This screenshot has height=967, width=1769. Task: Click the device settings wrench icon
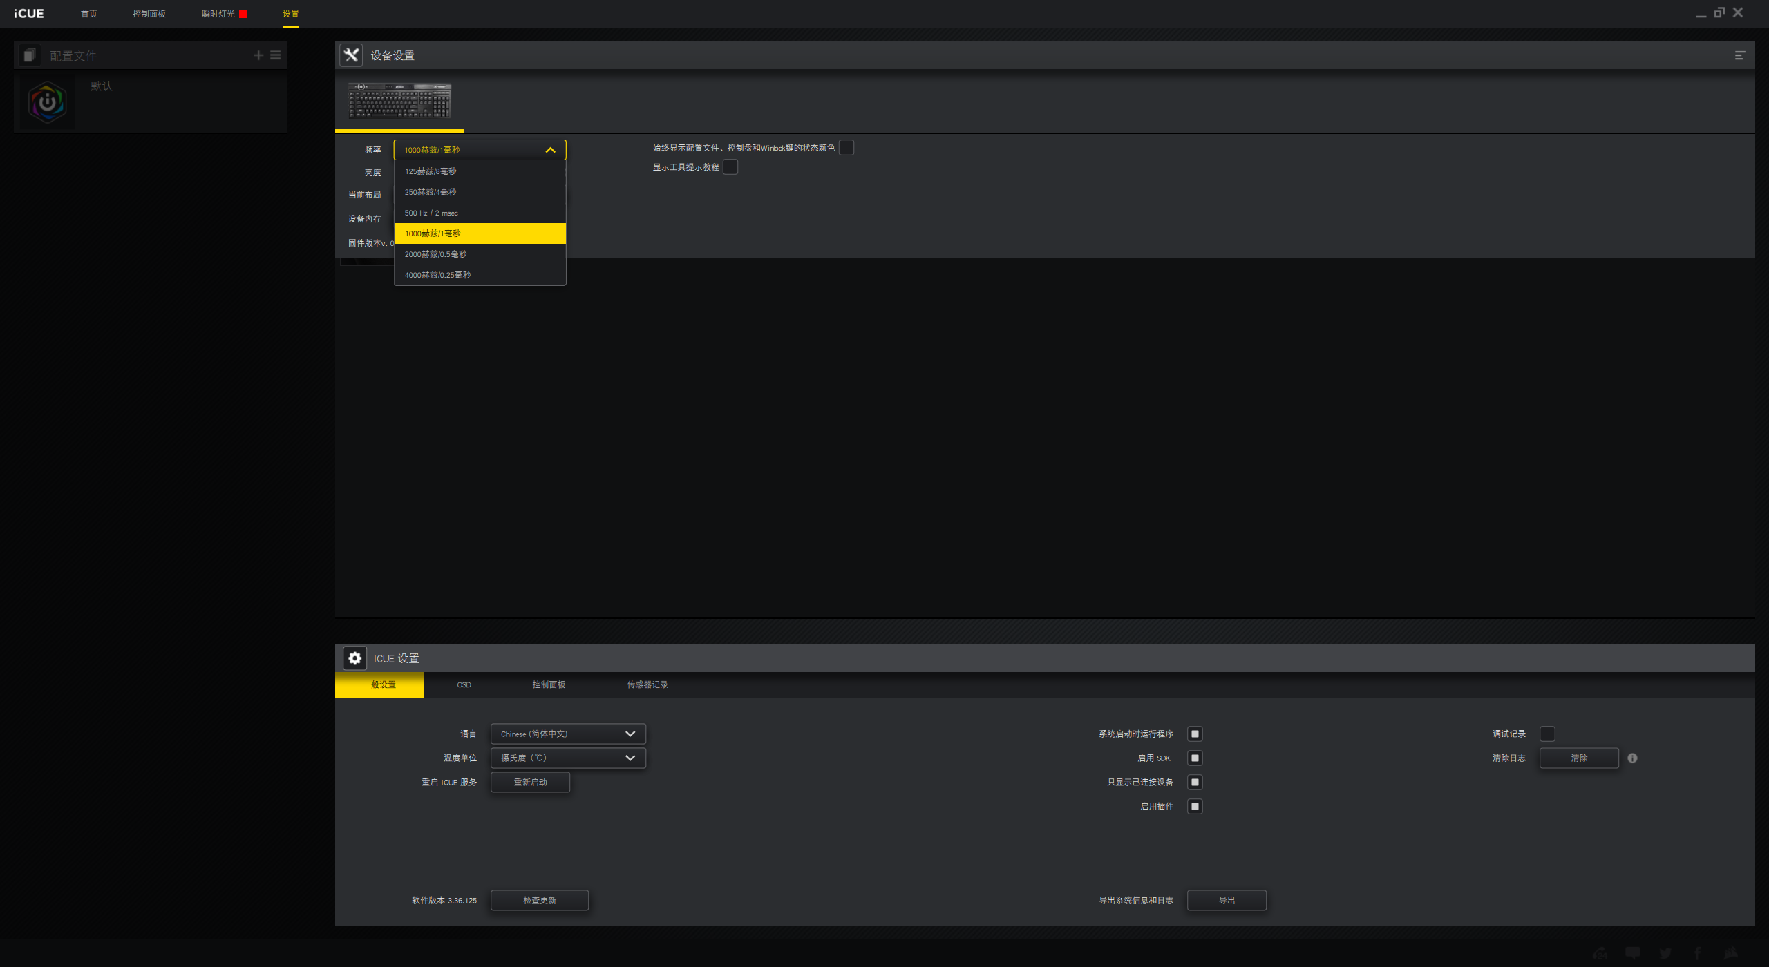(351, 55)
